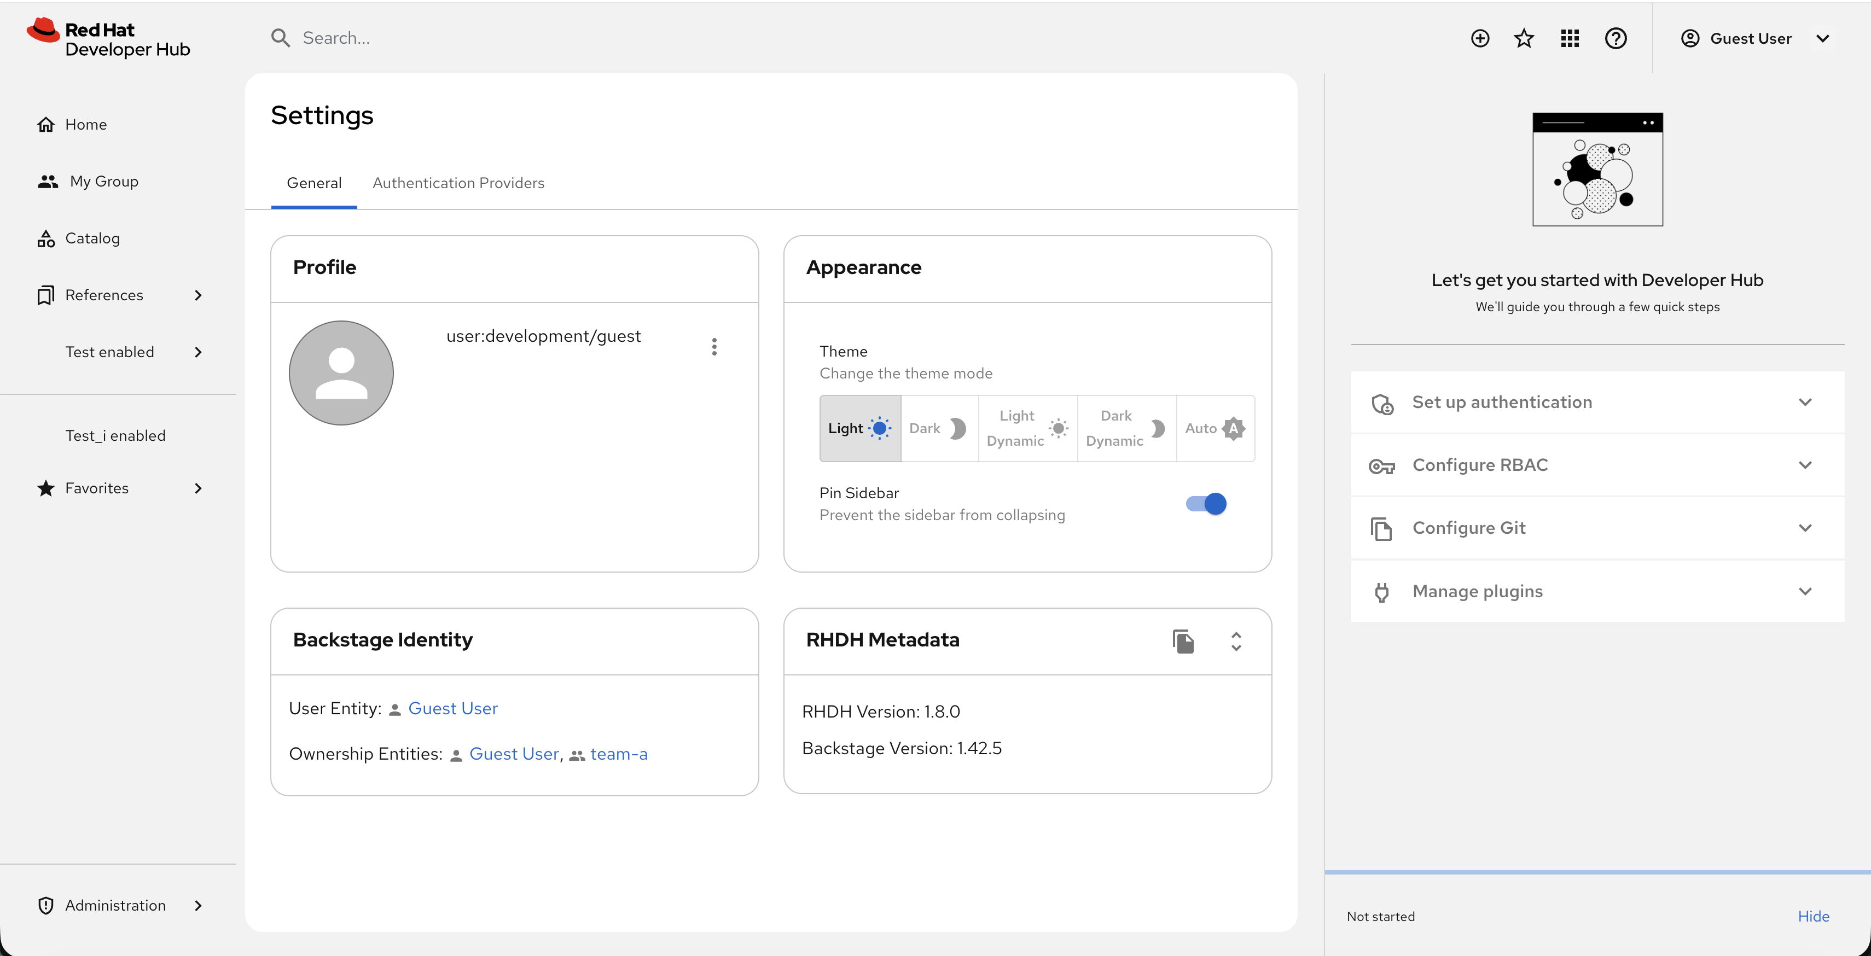Click the Search input field
The image size is (1871, 956).
coord(508,38)
